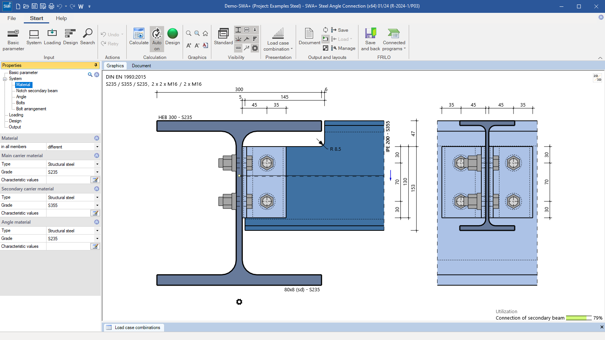The height and width of the screenshot is (340, 605).
Task: Edit angle material characteristic values
Action: click(x=95, y=246)
